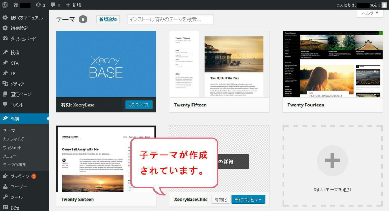The width and height of the screenshot is (389, 211).
Task: Click カスタマイズ button on XeoryBase
Action: (139, 105)
